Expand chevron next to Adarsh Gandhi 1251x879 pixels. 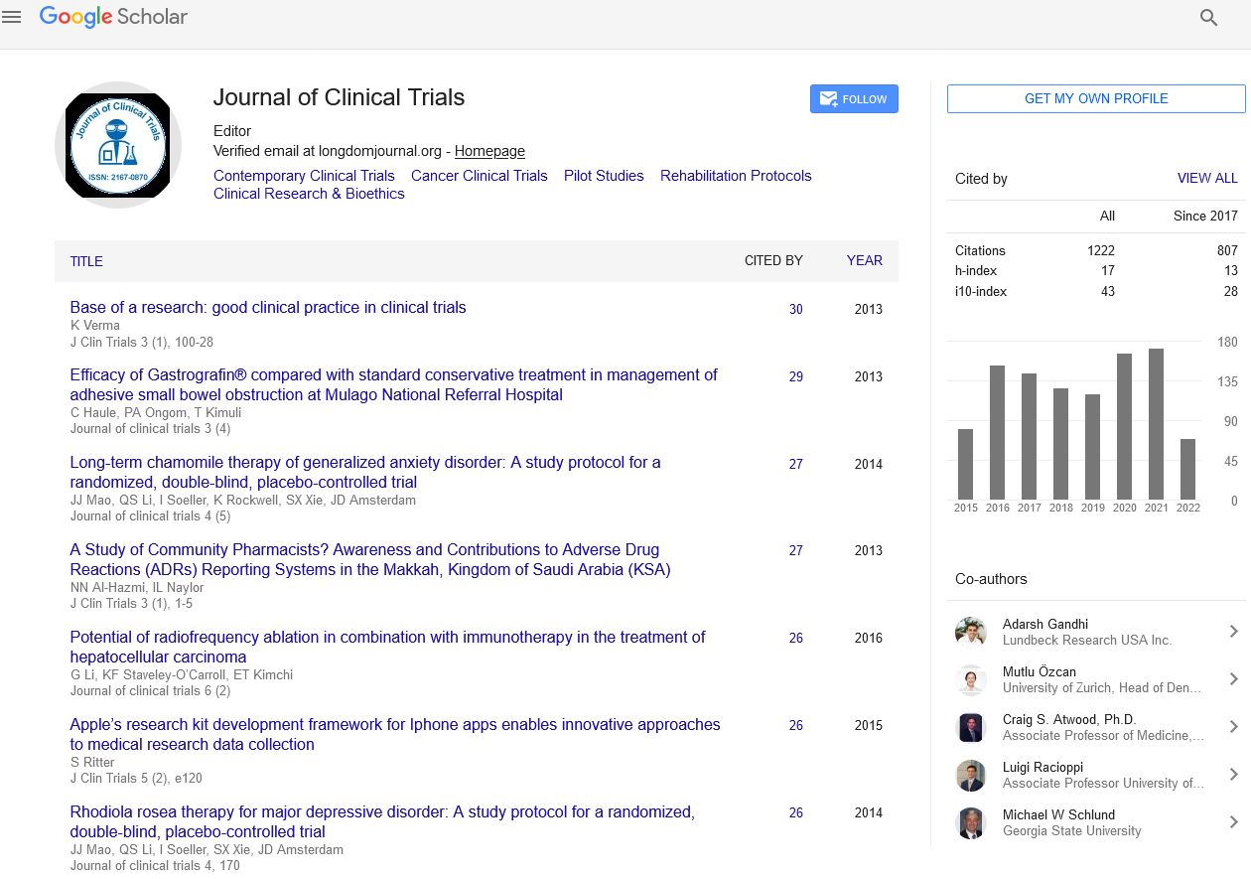1233,632
